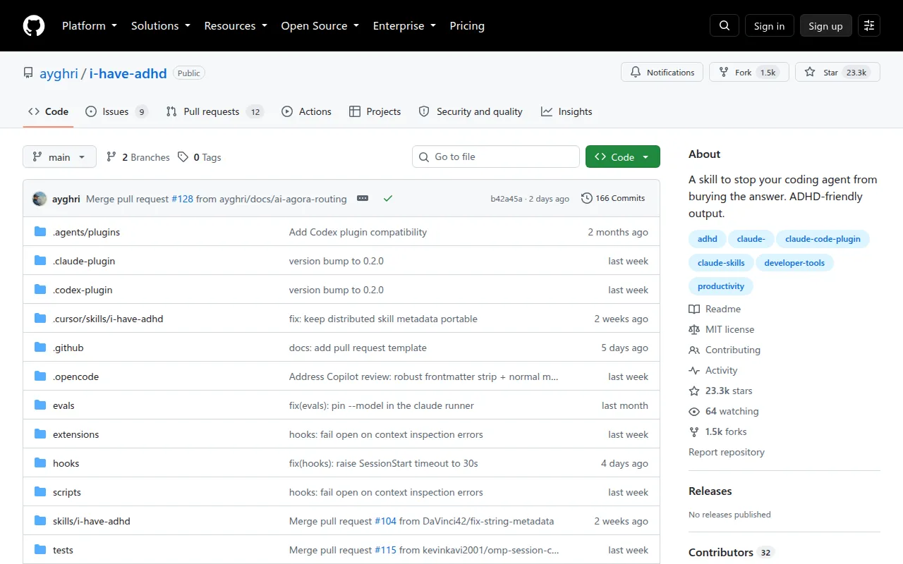Open pull request #128 link

point(182,199)
